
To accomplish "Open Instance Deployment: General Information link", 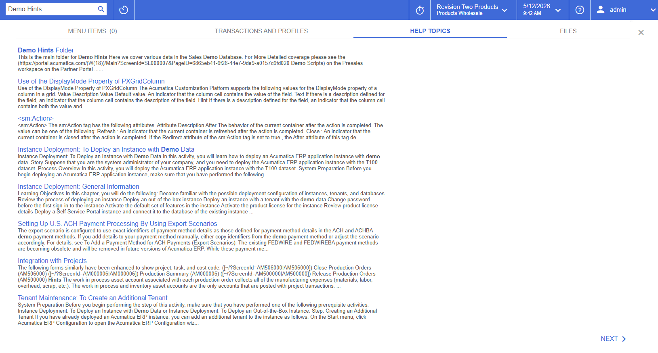I will pyautogui.click(x=78, y=186).
